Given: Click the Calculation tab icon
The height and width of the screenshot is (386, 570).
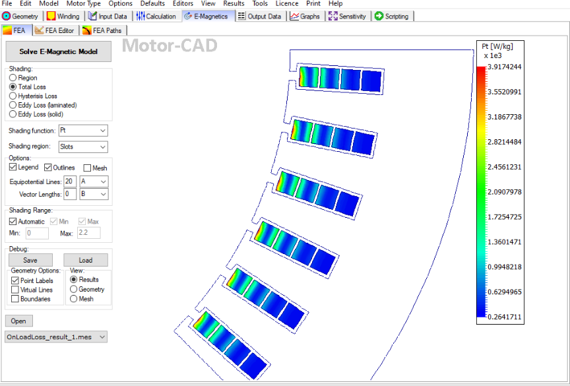Looking at the screenshot, I should [x=141, y=16].
